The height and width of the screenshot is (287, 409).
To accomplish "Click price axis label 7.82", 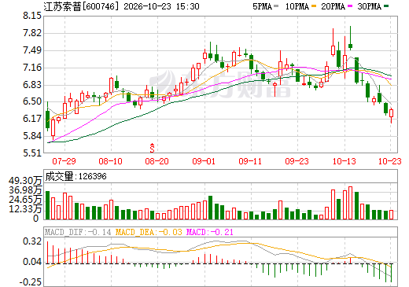I will click(x=32, y=33).
